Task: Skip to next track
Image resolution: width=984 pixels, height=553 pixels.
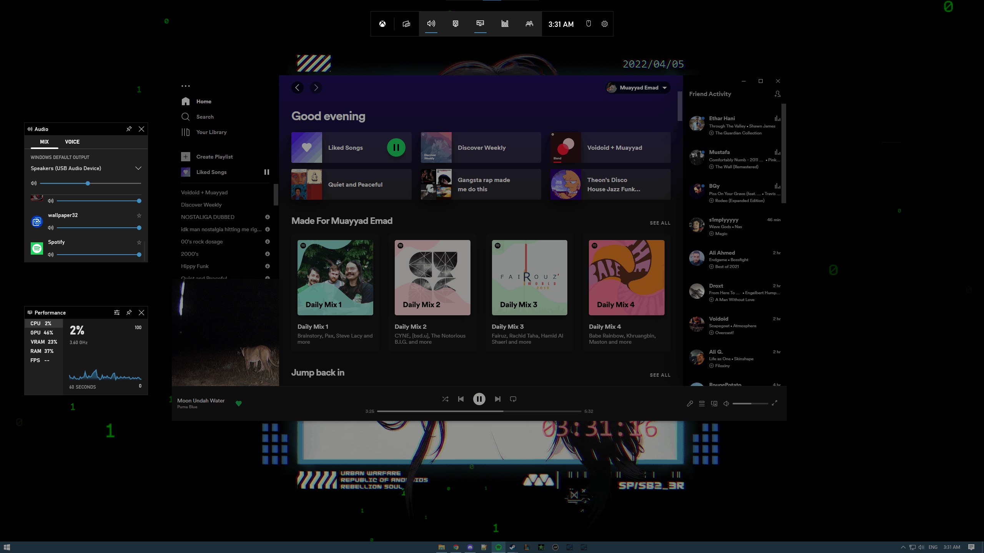Action: tap(497, 399)
